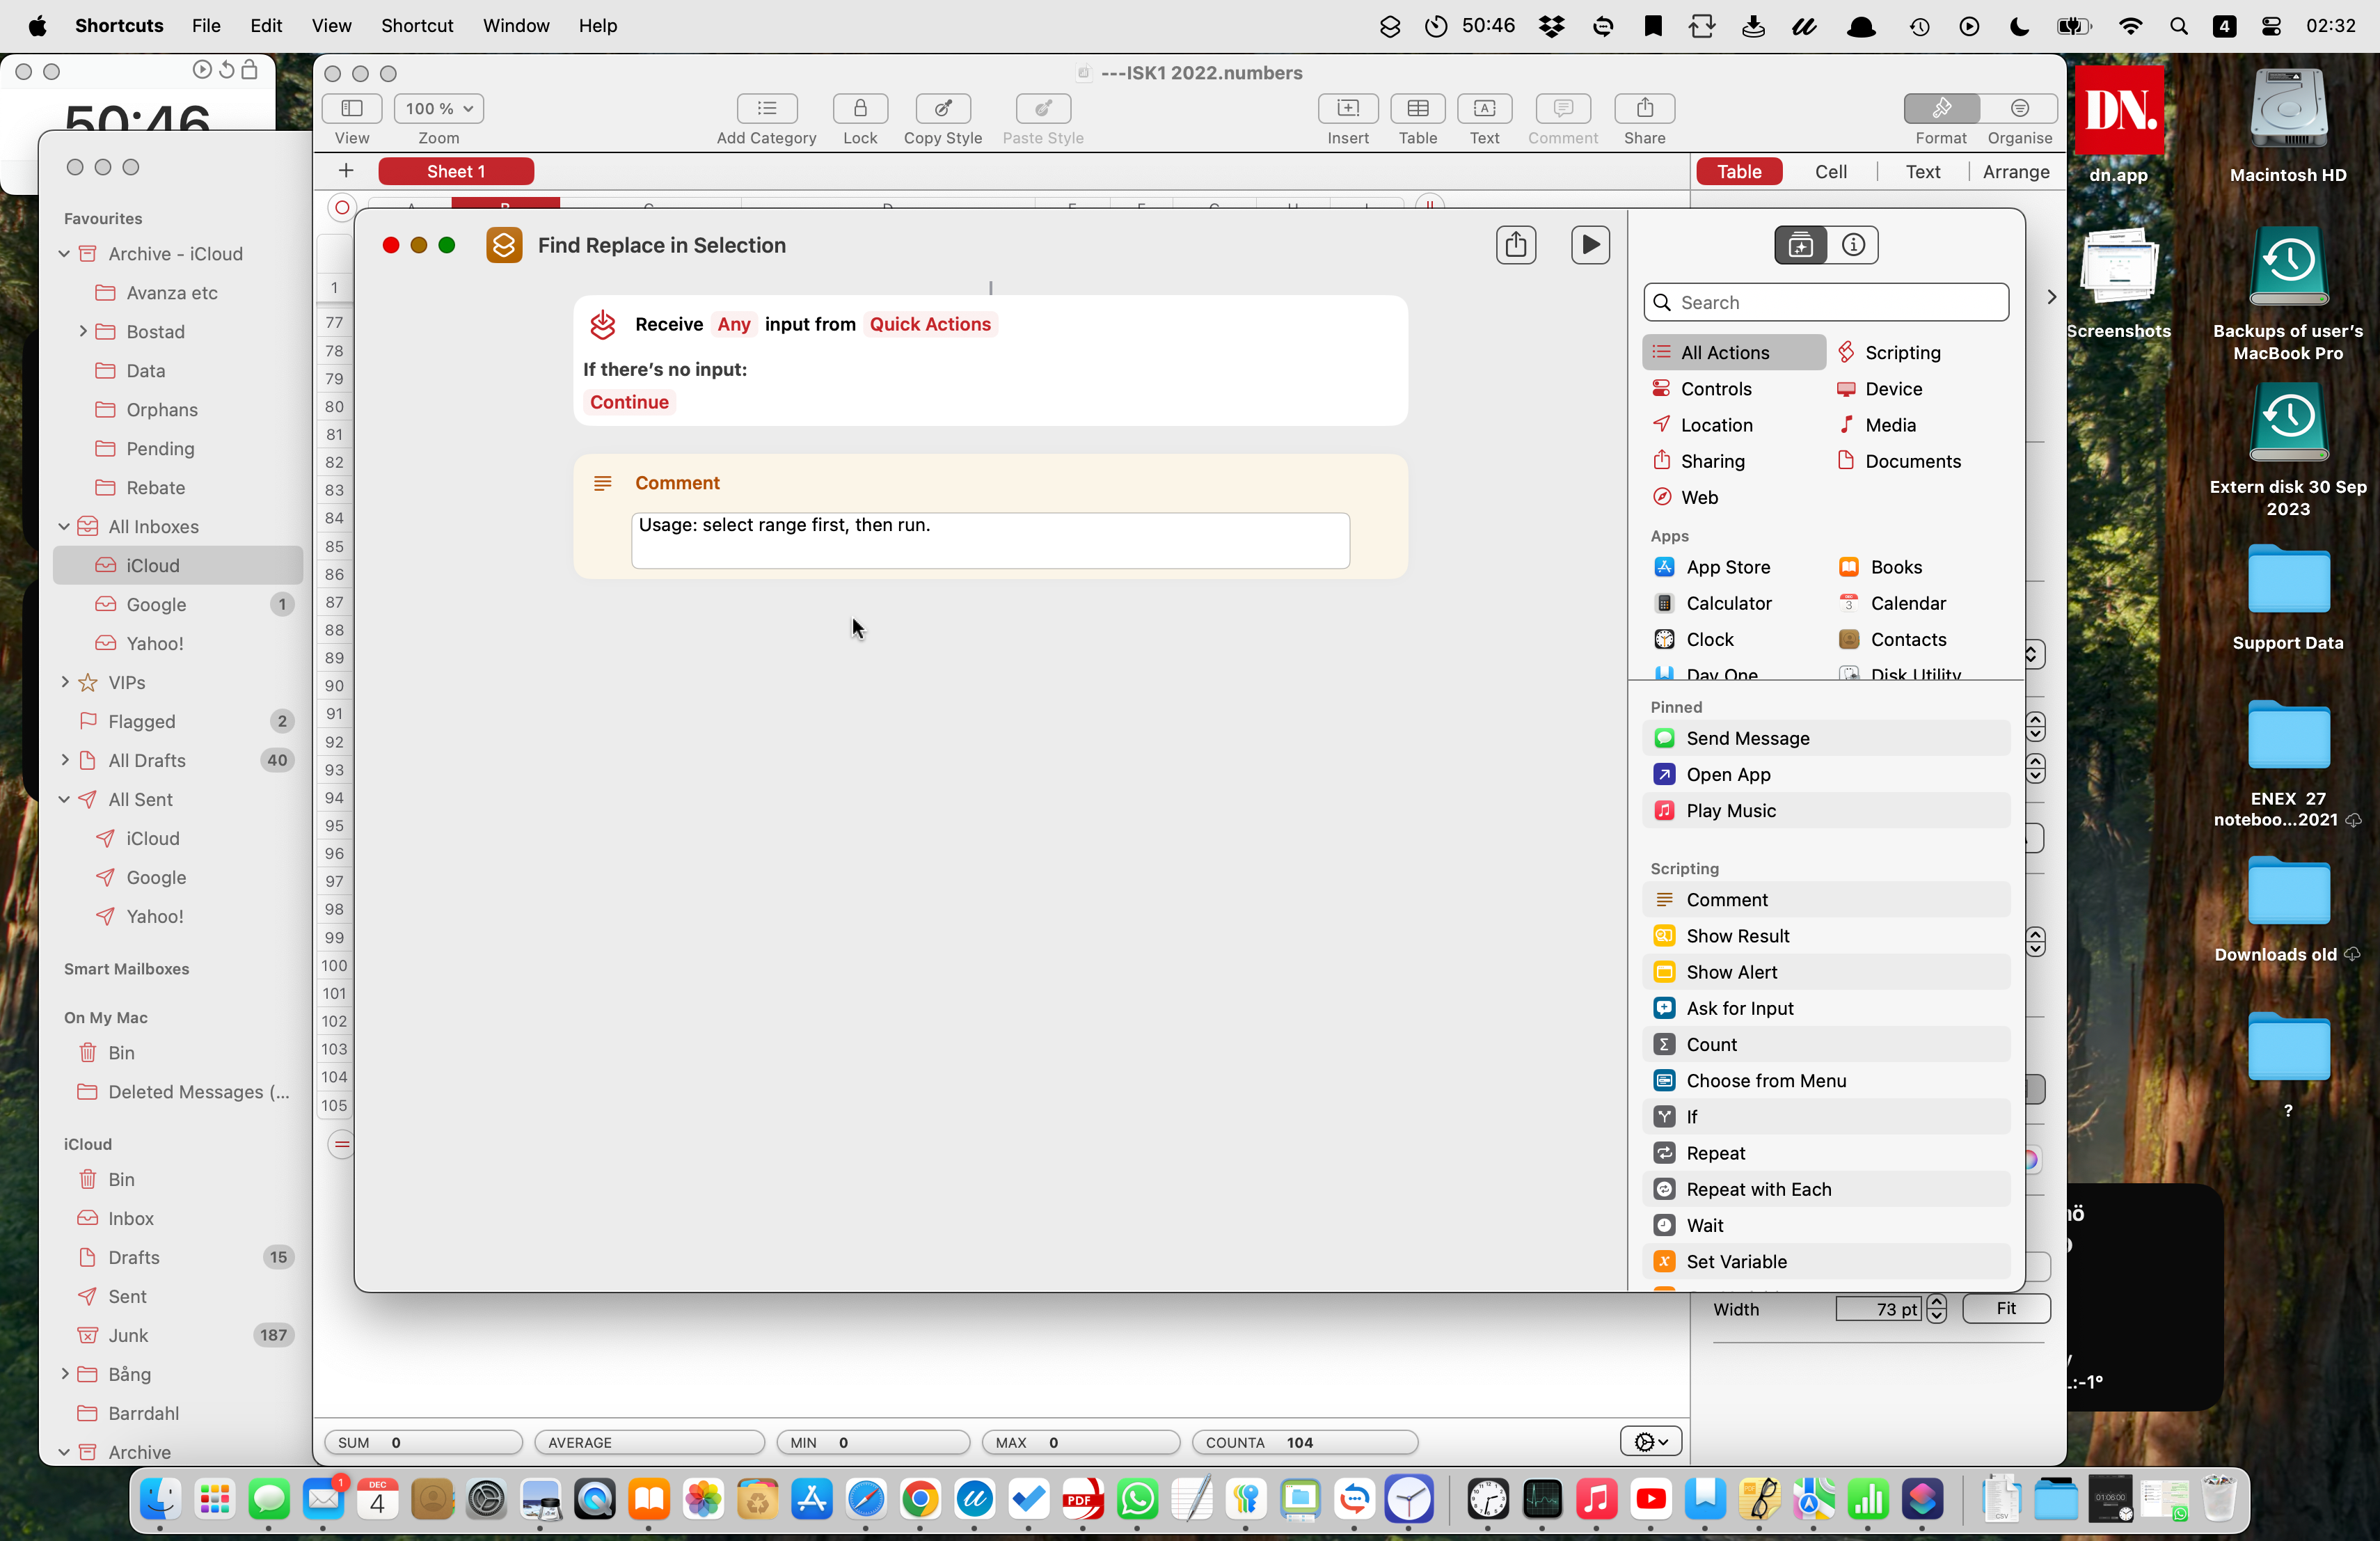Collapse the All Inboxes mailbox group
The height and width of the screenshot is (1541, 2380).
tap(64, 527)
